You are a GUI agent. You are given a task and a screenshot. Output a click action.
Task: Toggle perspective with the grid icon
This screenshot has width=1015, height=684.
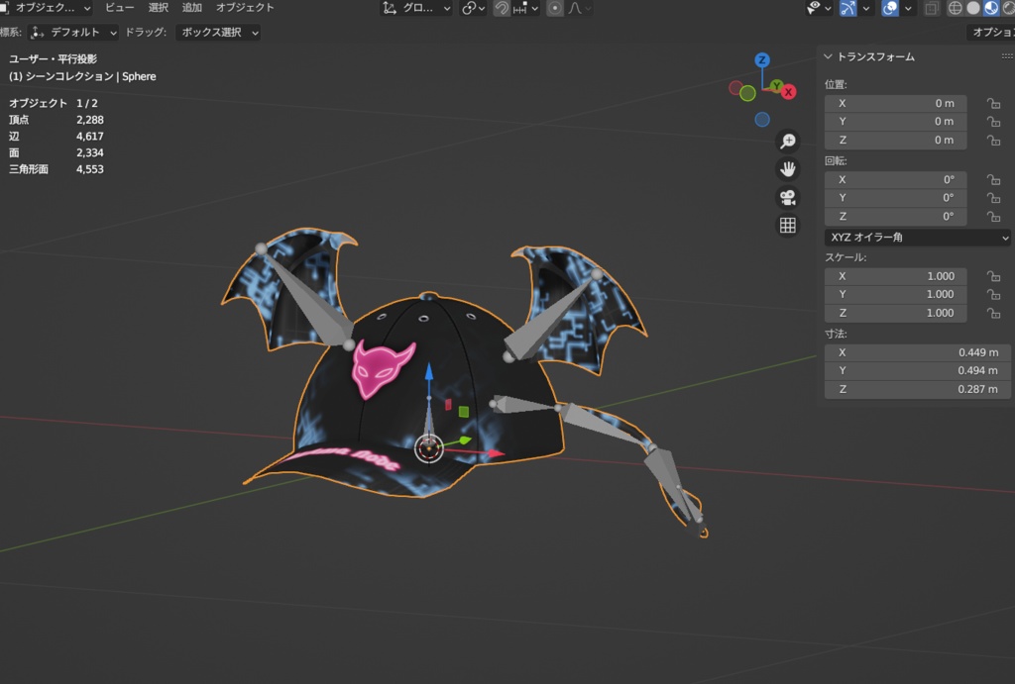tap(788, 225)
